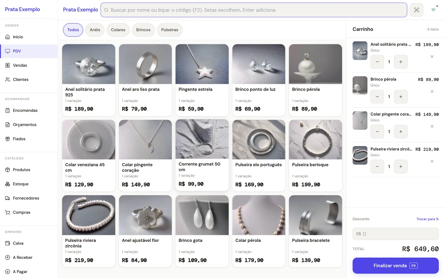This screenshot has width=445, height=278.
Task: Go to Produtos in the sidebar
Action: 29,170
